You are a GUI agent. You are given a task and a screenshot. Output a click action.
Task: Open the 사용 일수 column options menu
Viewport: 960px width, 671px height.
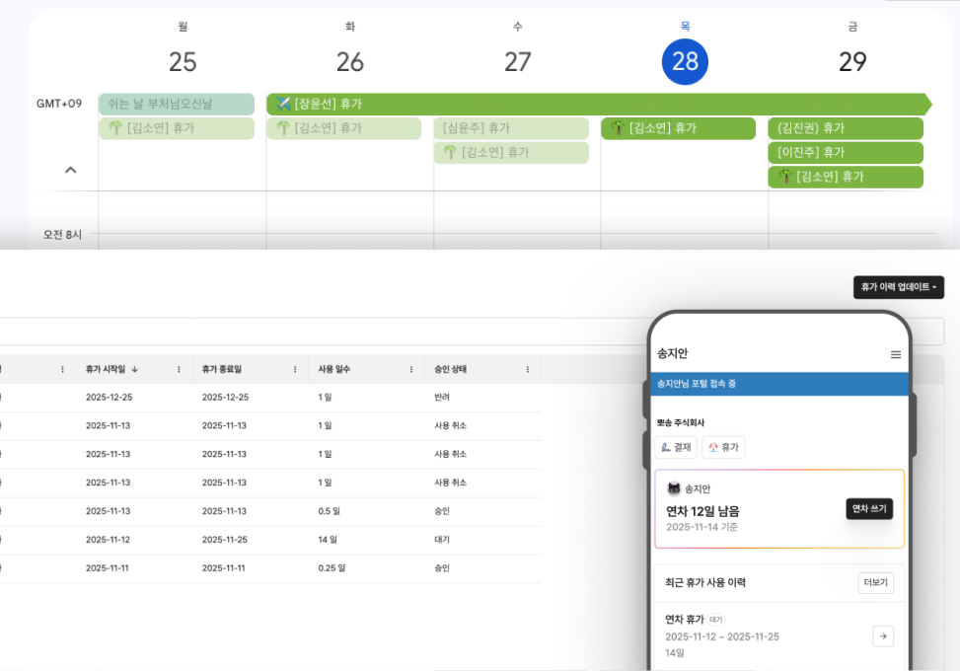pyautogui.click(x=411, y=369)
